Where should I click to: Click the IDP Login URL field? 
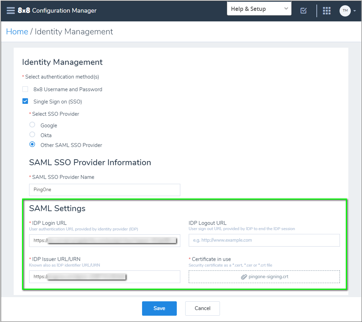click(105, 241)
